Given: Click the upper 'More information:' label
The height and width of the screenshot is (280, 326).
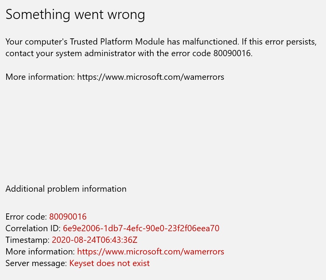Looking at the screenshot, I should pyautogui.click(x=40, y=77).
